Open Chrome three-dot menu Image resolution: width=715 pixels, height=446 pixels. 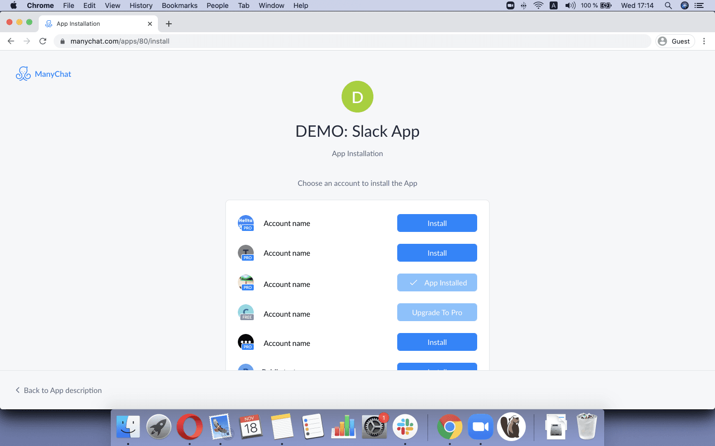pyautogui.click(x=704, y=41)
